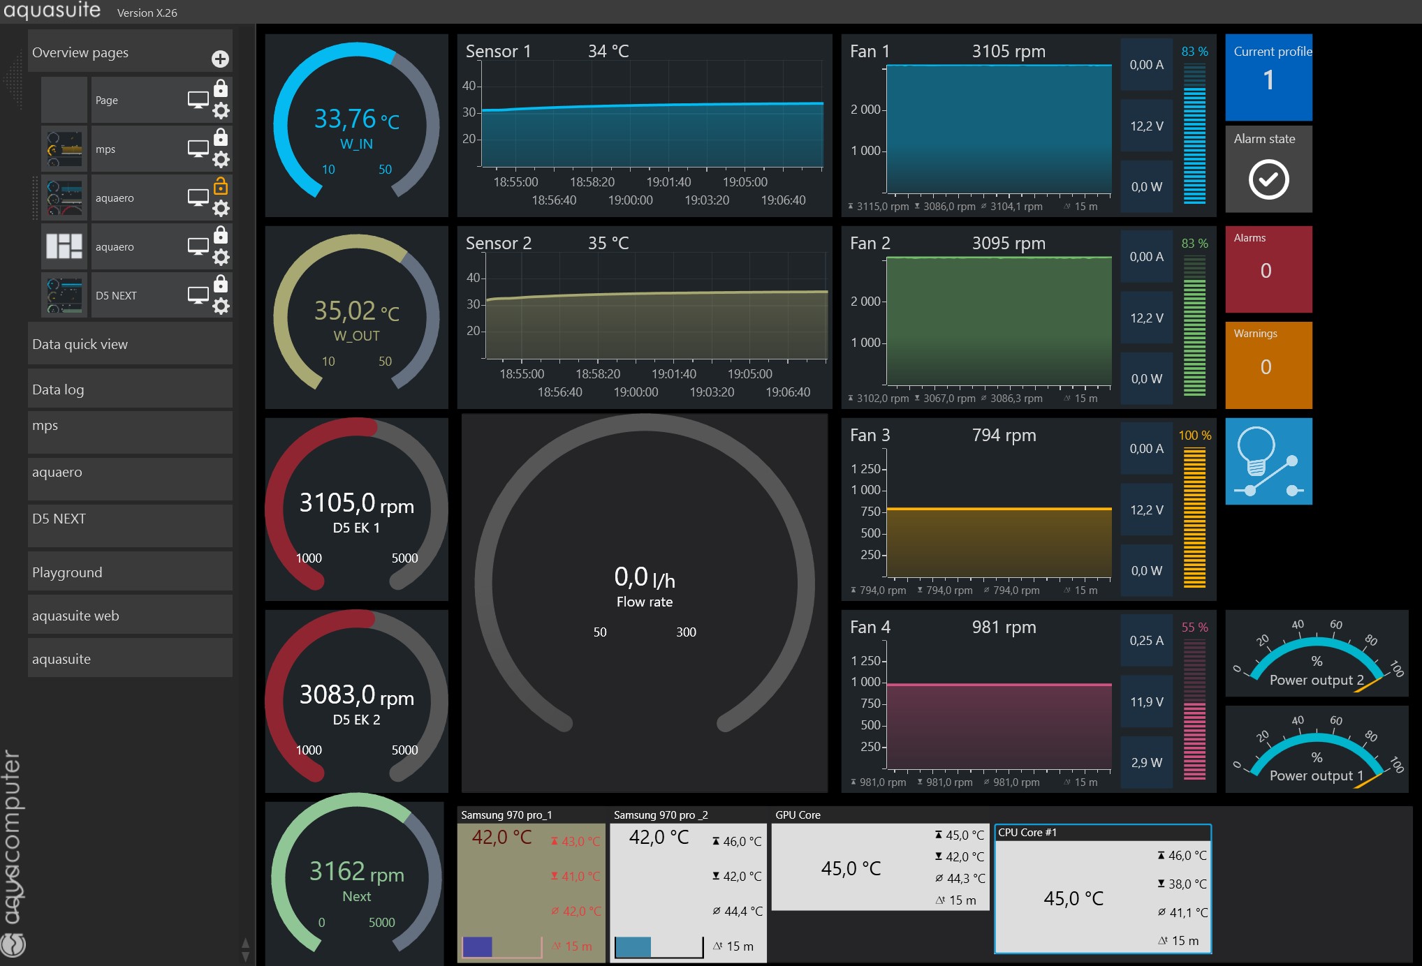Viewport: 1422px width, 966px height.
Task: Click desktop monitor icon on D5 NEXT page
Action: click(198, 295)
